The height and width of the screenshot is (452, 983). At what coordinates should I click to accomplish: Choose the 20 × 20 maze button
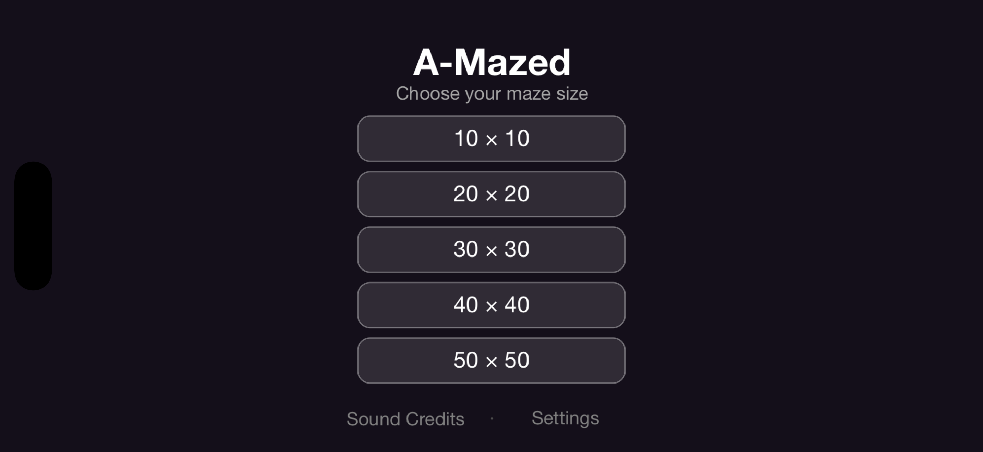tap(491, 194)
